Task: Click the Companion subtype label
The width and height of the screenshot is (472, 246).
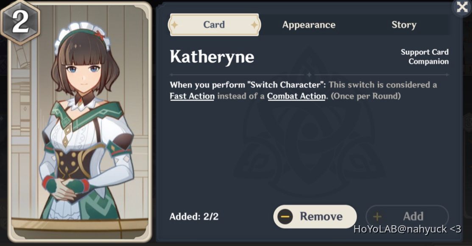Action: point(429,61)
